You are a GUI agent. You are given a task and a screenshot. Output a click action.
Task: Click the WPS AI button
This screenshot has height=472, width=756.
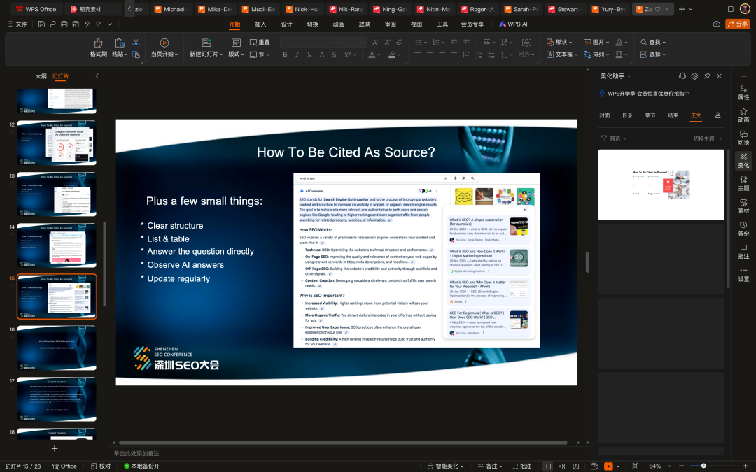pyautogui.click(x=513, y=24)
